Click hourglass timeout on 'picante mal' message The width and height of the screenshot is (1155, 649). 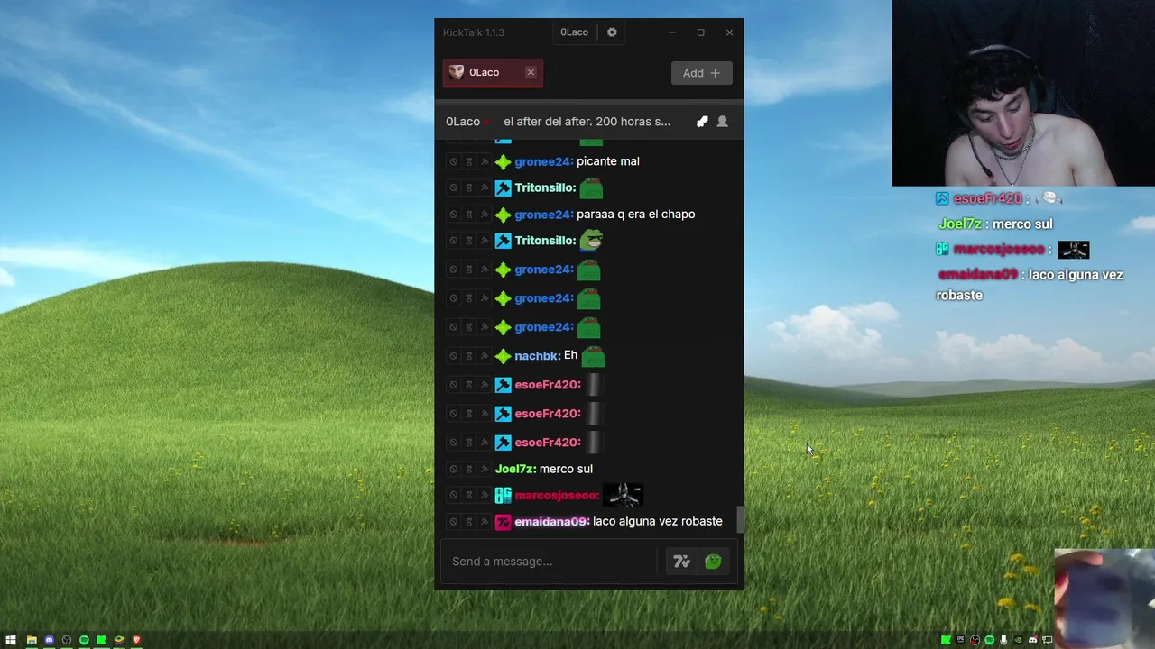pos(468,161)
